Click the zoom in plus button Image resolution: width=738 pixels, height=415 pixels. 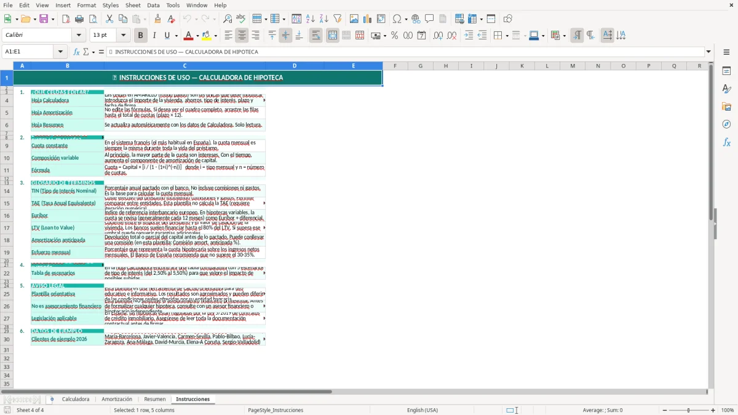[x=713, y=410]
